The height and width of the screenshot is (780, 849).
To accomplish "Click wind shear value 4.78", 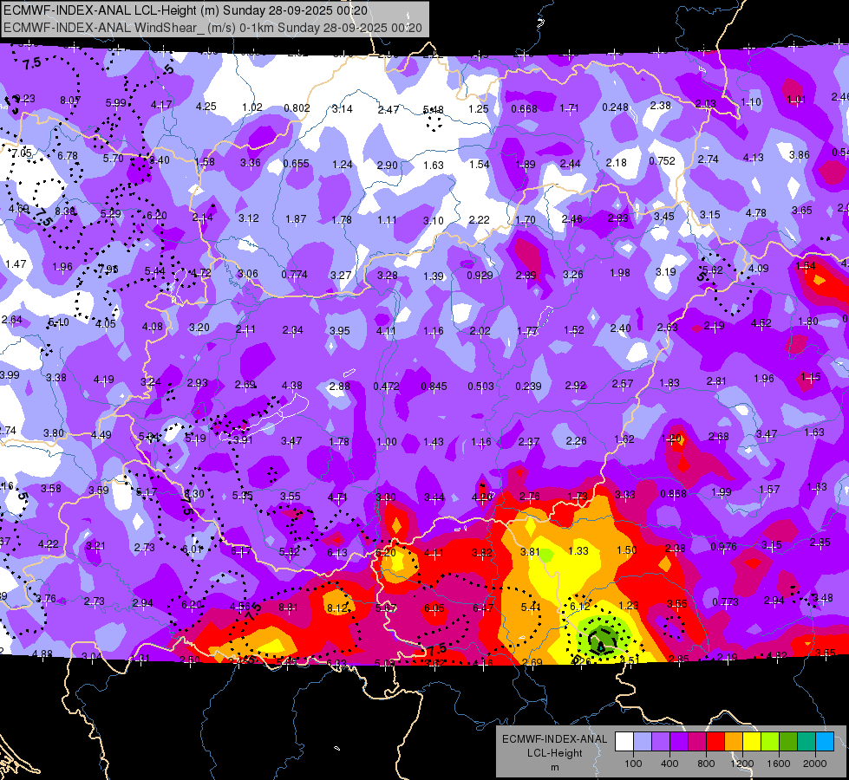I will pyautogui.click(x=756, y=212).
